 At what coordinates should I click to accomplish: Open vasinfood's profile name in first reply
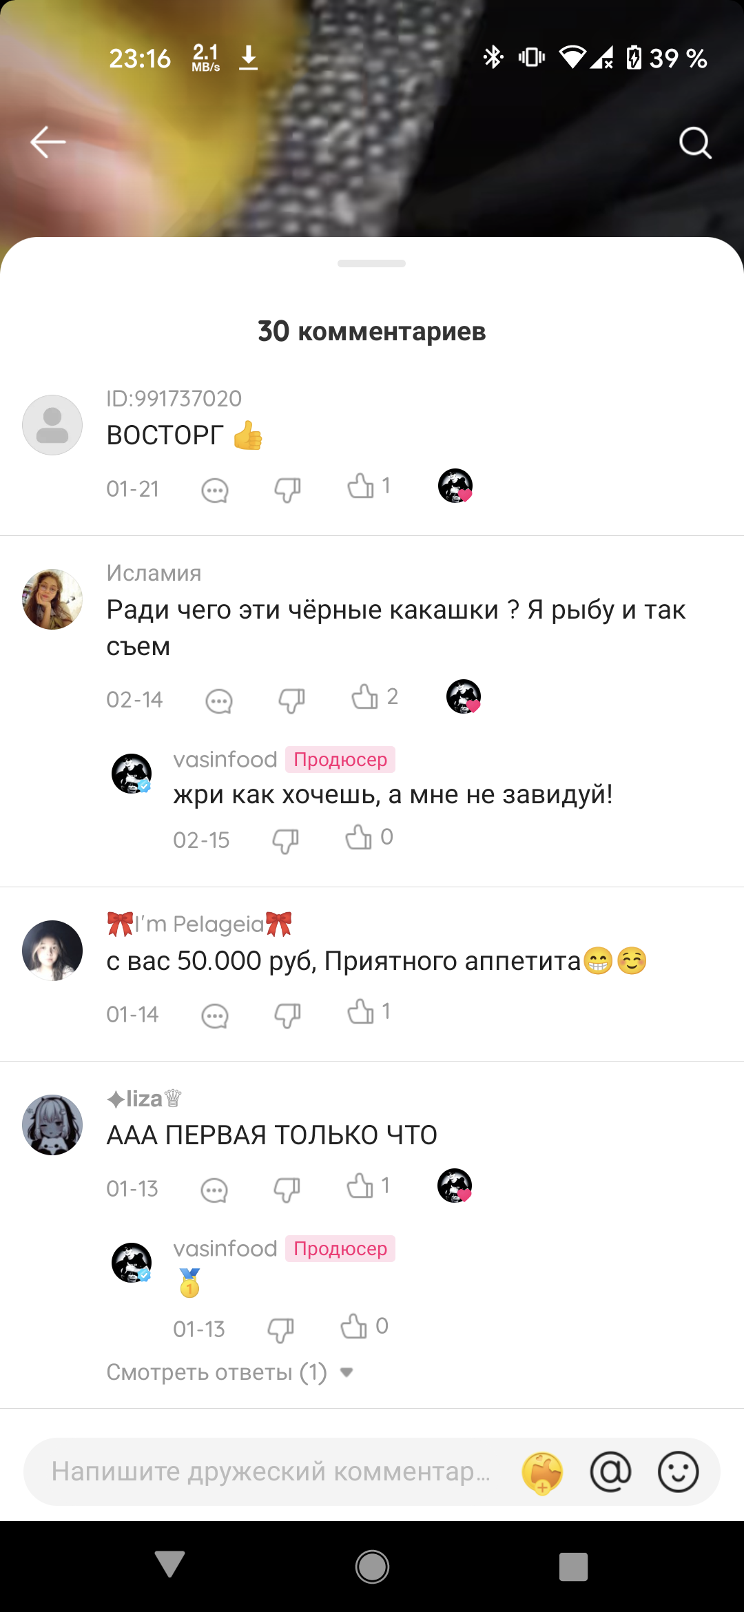[x=225, y=759]
